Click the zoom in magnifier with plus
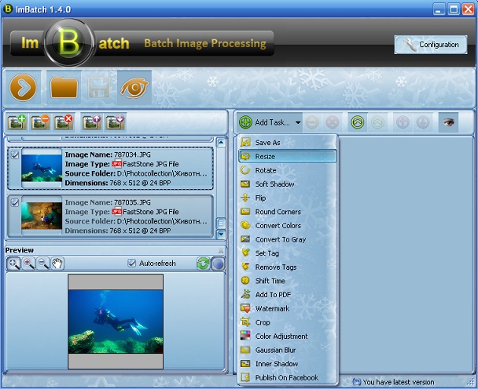Screen dimensions: 478x389 click(29, 264)
